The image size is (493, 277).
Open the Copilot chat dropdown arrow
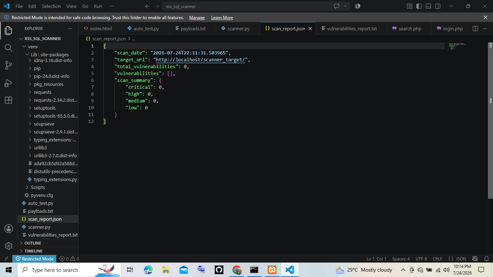(x=345, y=6)
